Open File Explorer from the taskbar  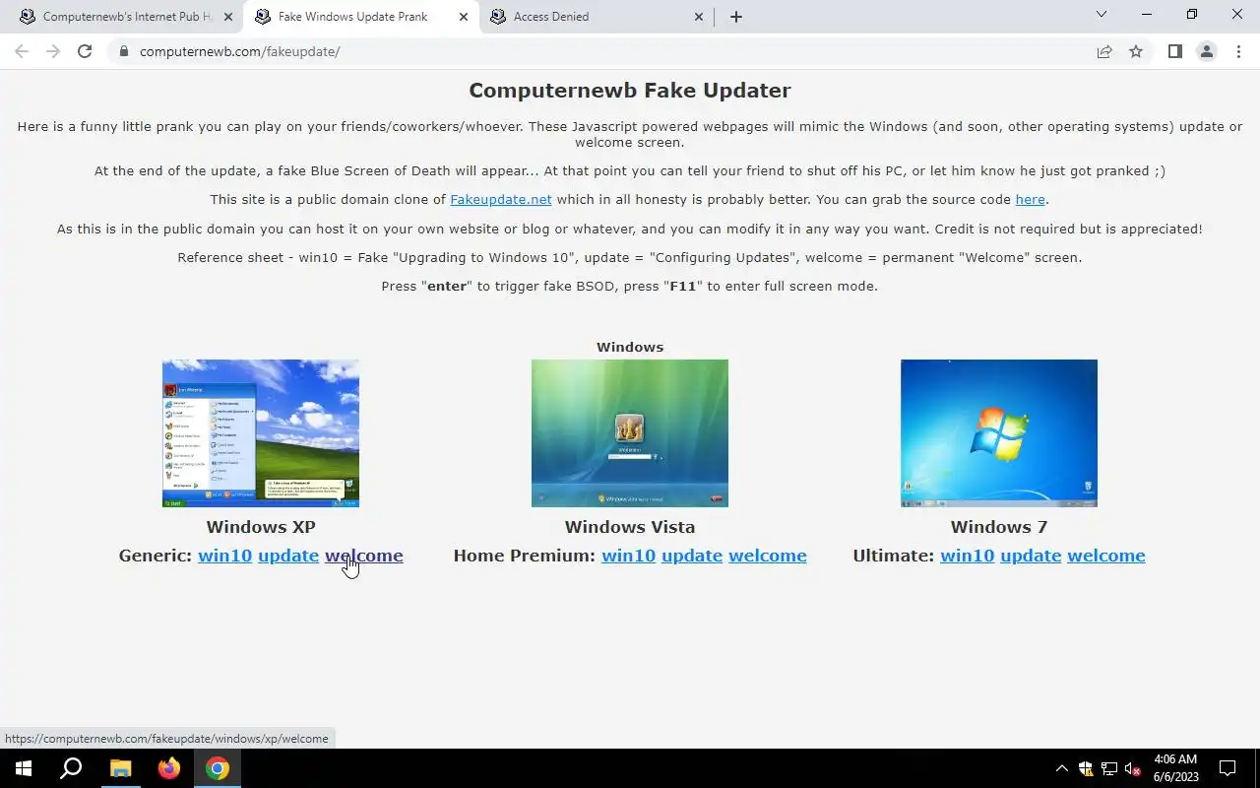point(120,768)
